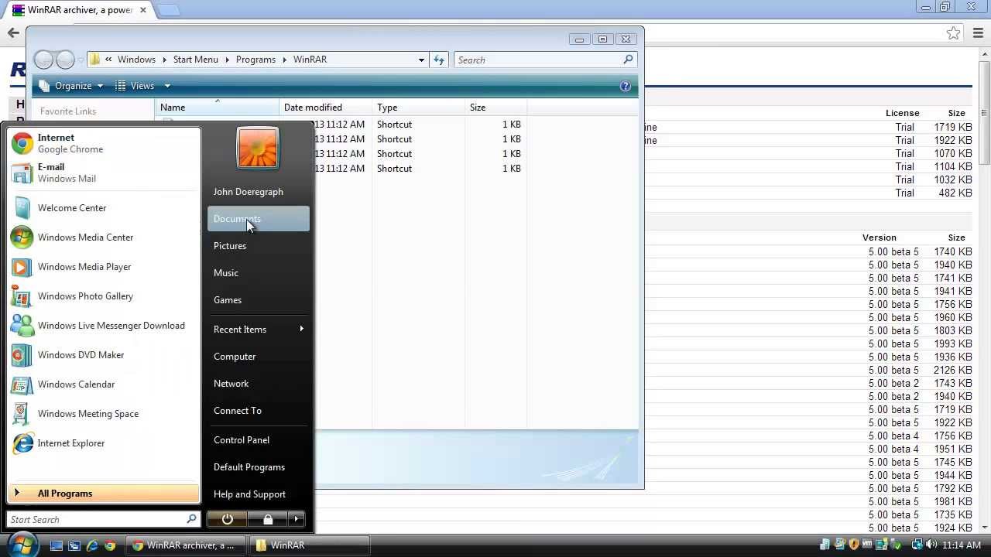The width and height of the screenshot is (991, 557).
Task: Open Documents in Start menu
Action: (x=259, y=219)
